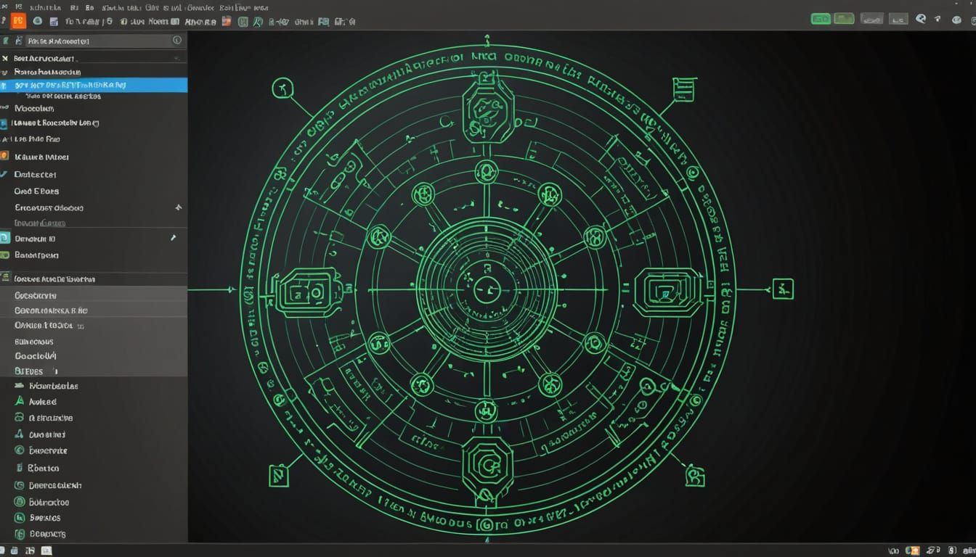Expand the small arrow on the Encounter row

pos(179,207)
